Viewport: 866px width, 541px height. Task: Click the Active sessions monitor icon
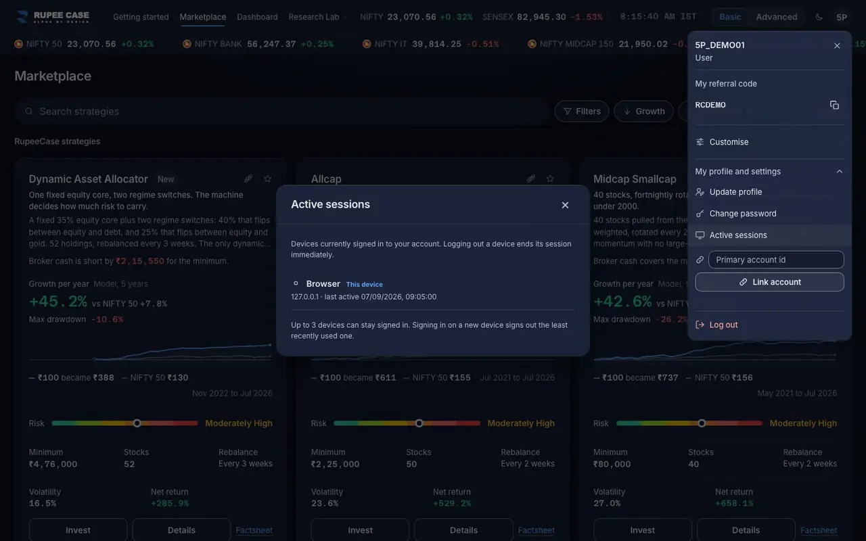[700, 235]
